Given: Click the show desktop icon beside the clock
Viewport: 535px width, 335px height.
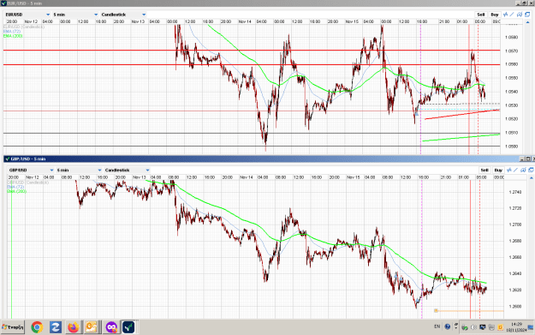Looking at the screenshot, I should [532, 327].
